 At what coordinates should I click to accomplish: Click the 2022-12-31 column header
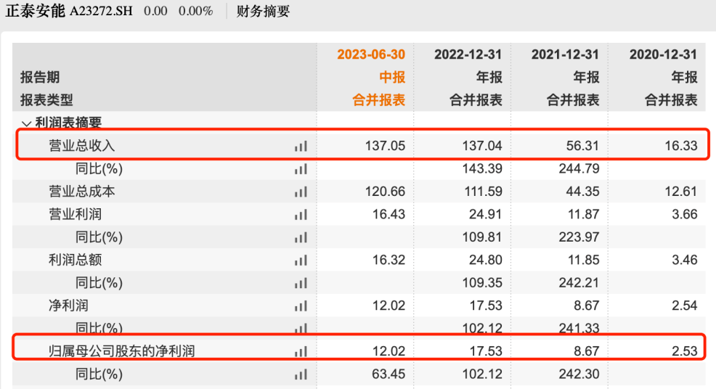click(x=468, y=55)
